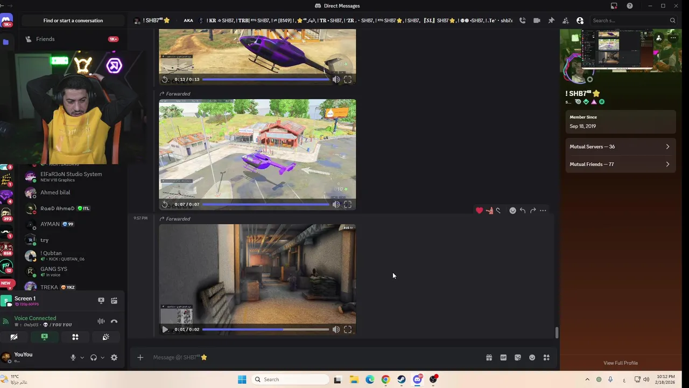Open the GIF picker
Screen dimensions: 689x388
(x=503, y=357)
